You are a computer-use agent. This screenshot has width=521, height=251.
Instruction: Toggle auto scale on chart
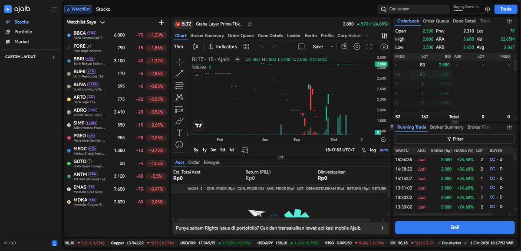[384, 150]
